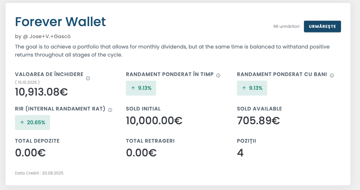Image resolution: width=360 pixels, height=190 pixels.
Task: Select the closing value 10,913.08€
Action: (41, 92)
